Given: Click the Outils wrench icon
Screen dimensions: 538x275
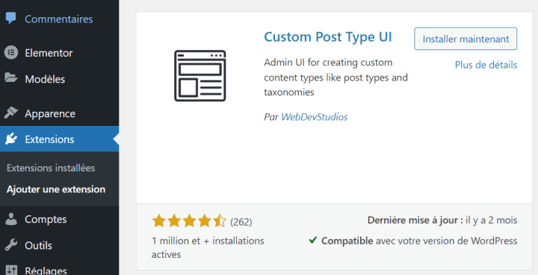Looking at the screenshot, I should point(11,245).
